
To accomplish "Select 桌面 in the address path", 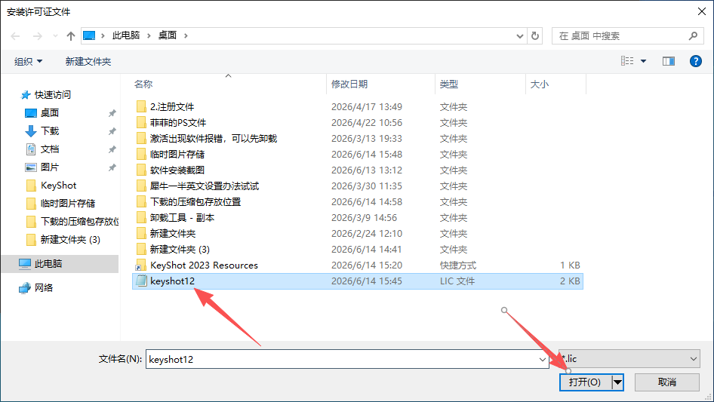I will 167,35.
